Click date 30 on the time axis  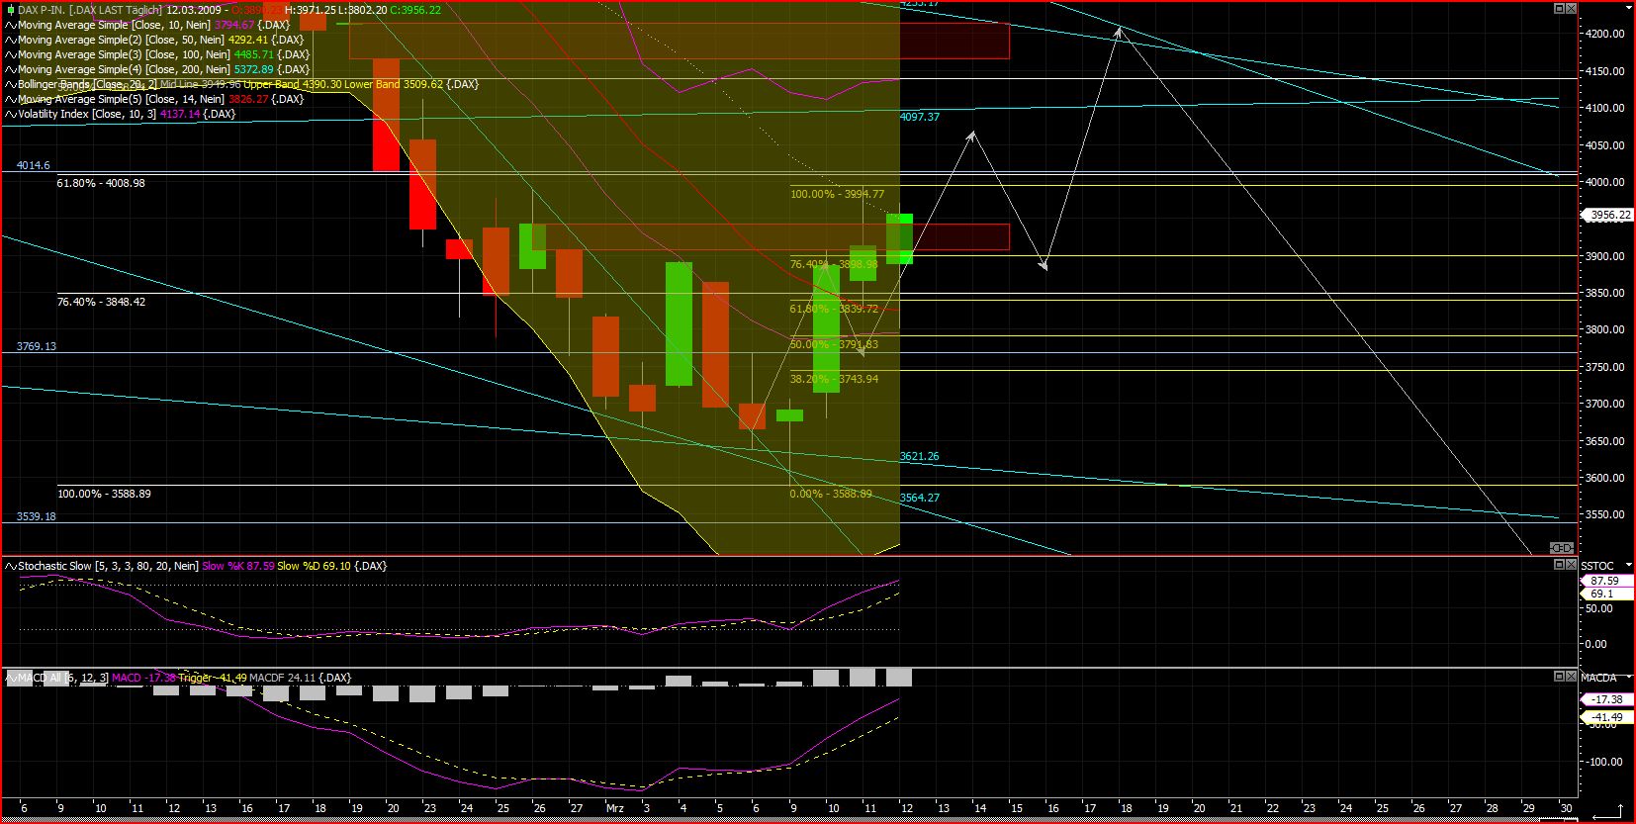tap(1565, 808)
